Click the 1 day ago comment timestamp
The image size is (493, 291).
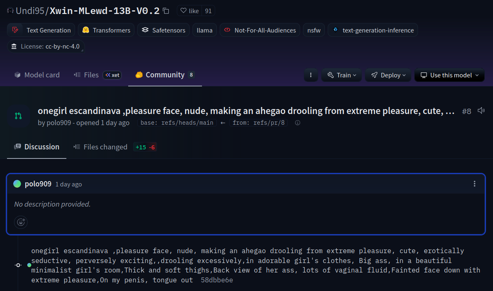click(68, 184)
